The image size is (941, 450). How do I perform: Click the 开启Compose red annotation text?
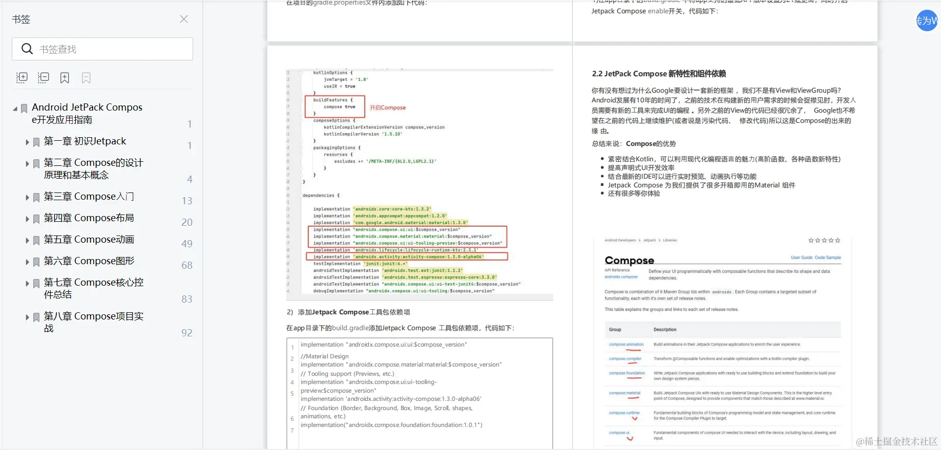[388, 108]
